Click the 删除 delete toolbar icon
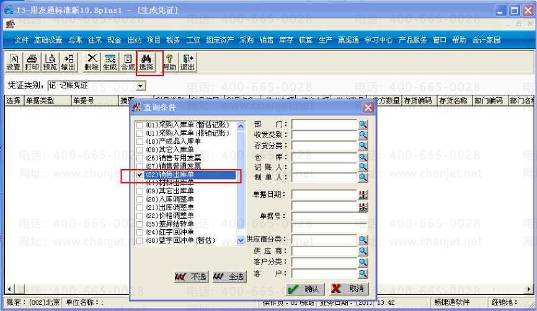537x311 pixels. 92,63
